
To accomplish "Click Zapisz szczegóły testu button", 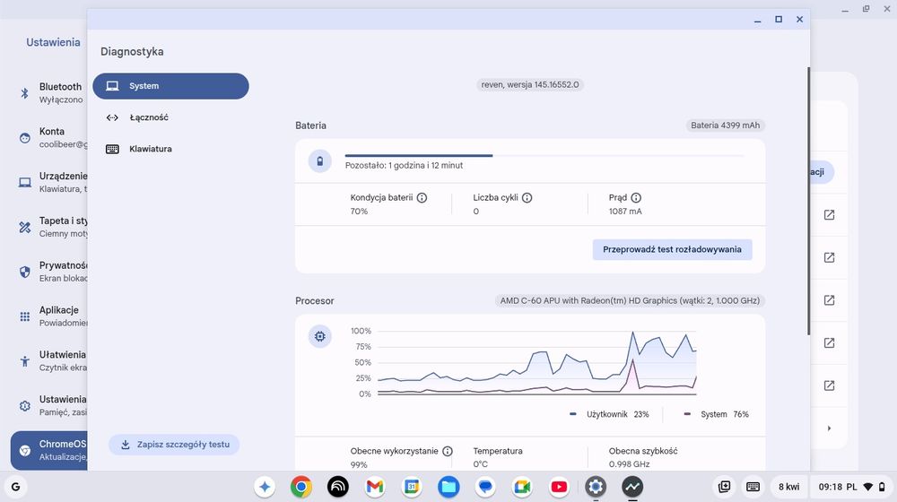I will (174, 445).
